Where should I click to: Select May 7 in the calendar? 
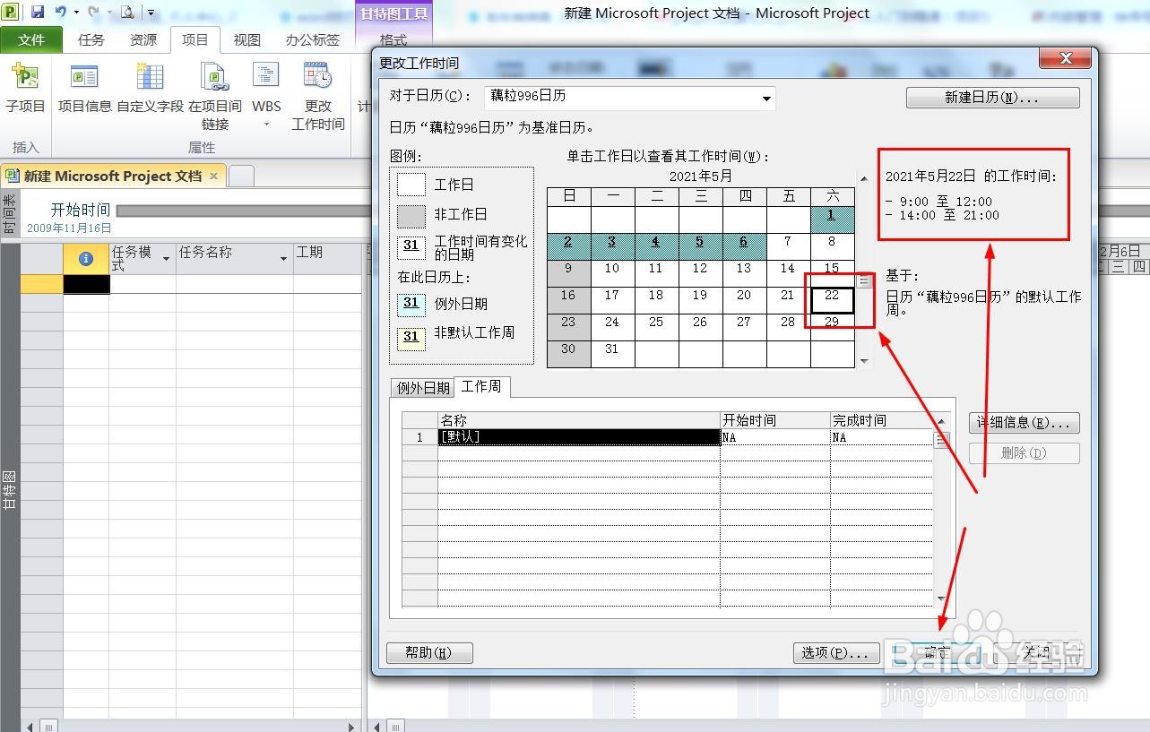click(788, 246)
